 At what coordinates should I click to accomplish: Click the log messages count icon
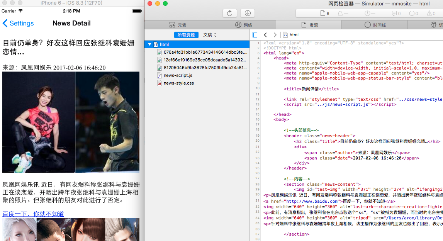[x=396, y=13]
